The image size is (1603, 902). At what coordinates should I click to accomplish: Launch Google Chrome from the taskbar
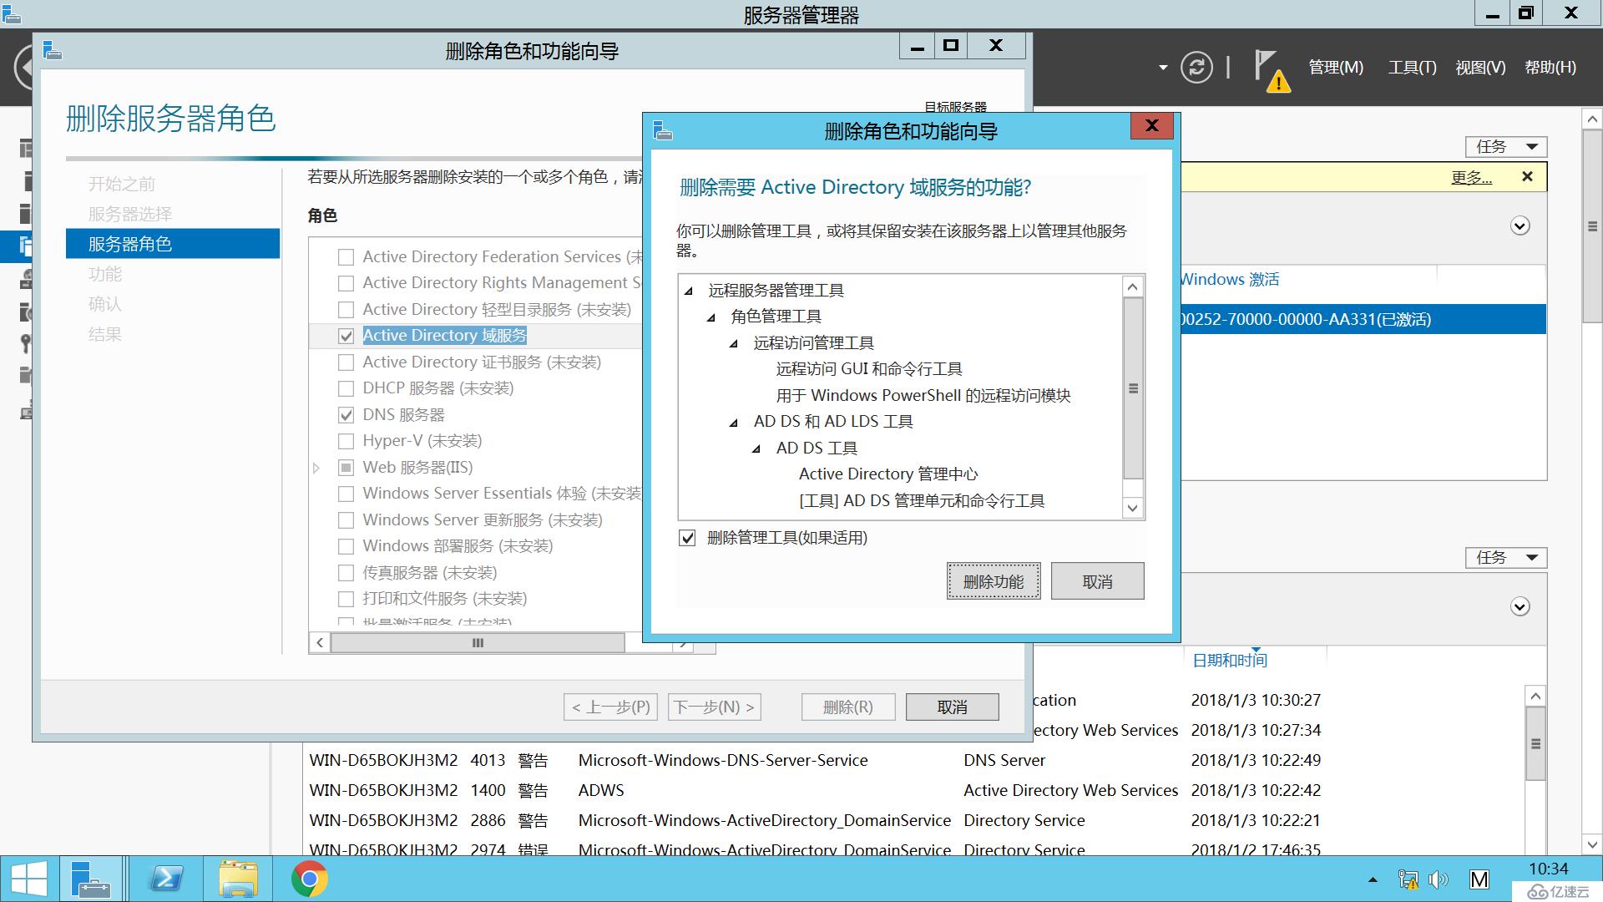click(310, 879)
